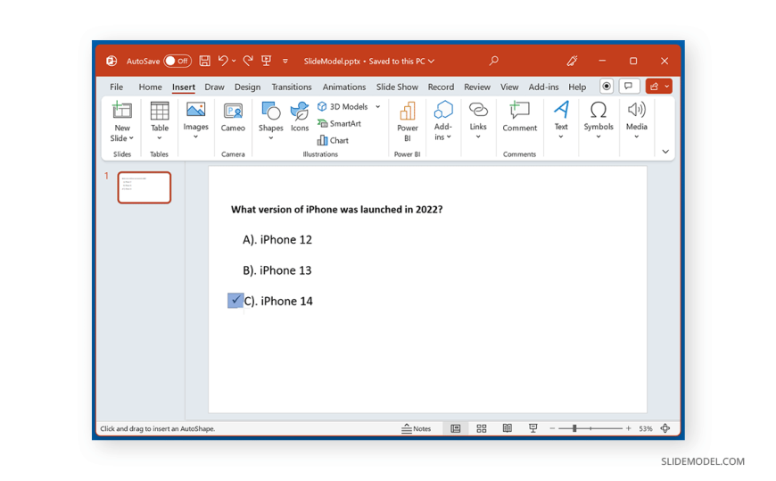Switch to Slide Sorter view

[x=482, y=428]
